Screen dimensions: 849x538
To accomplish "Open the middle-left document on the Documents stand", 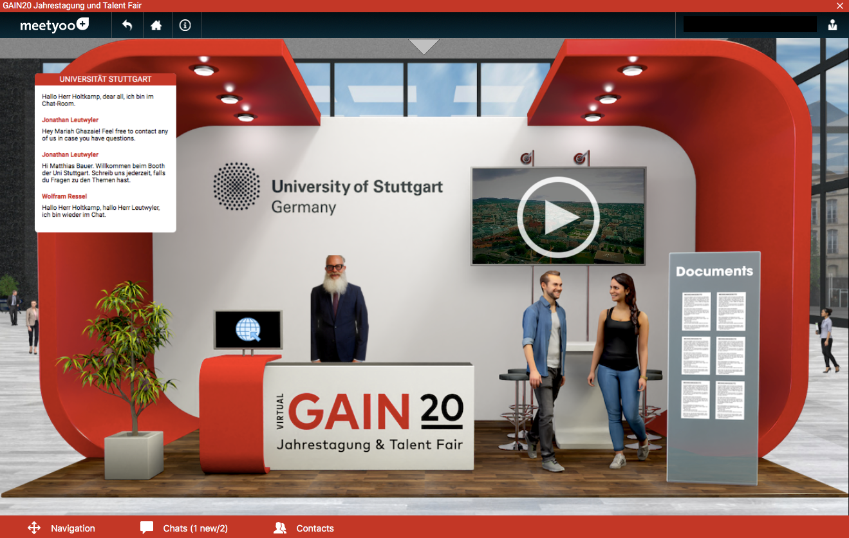I will (696, 356).
